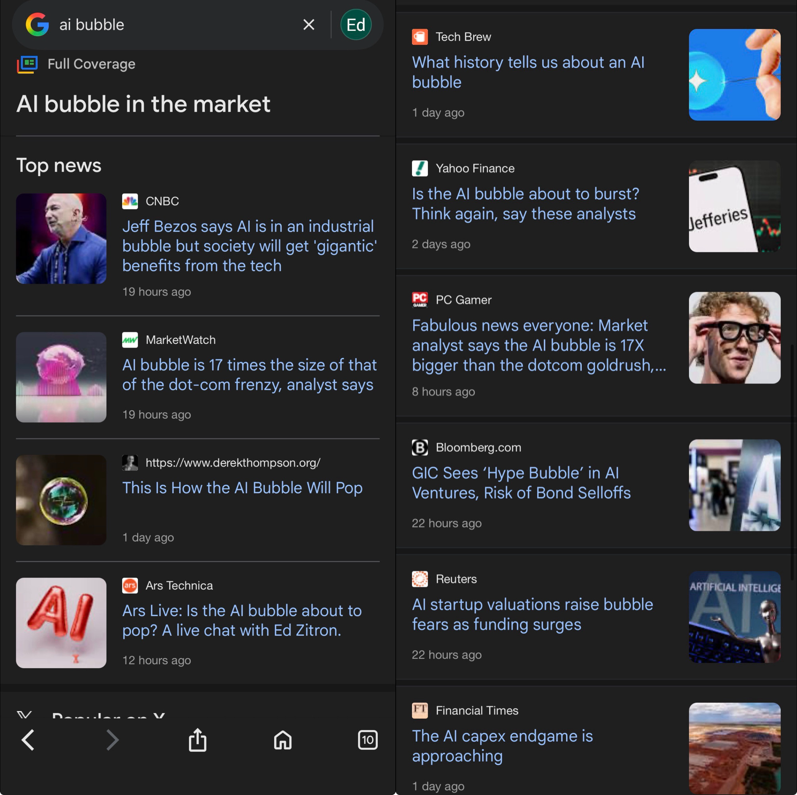Tap the forward navigation arrow

point(112,740)
